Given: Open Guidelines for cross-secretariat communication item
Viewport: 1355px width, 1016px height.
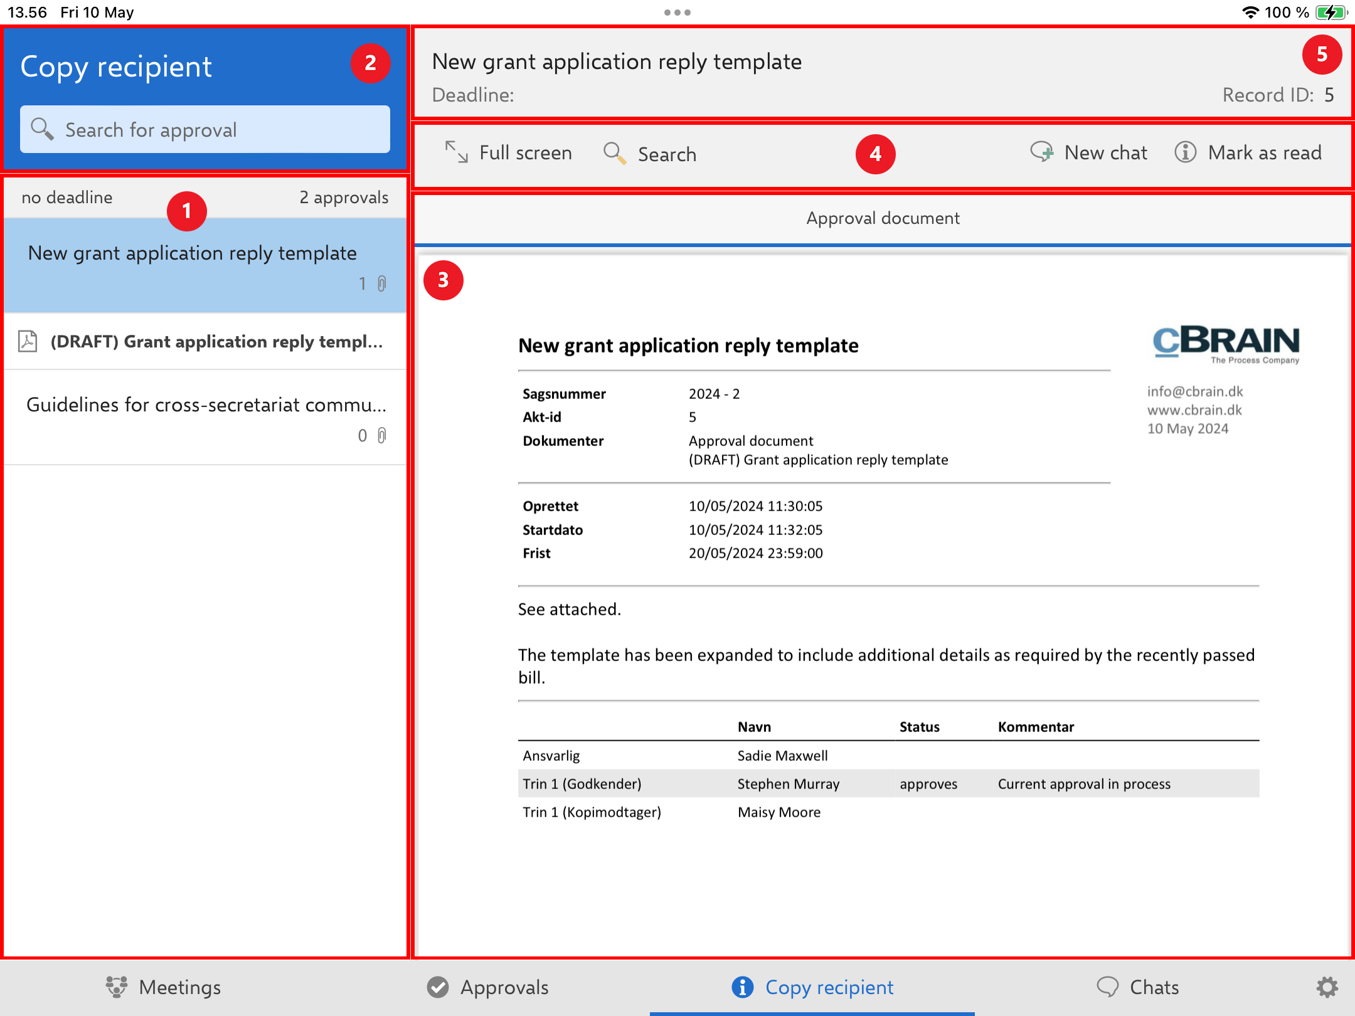Looking at the screenshot, I should [x=206, y=405].
